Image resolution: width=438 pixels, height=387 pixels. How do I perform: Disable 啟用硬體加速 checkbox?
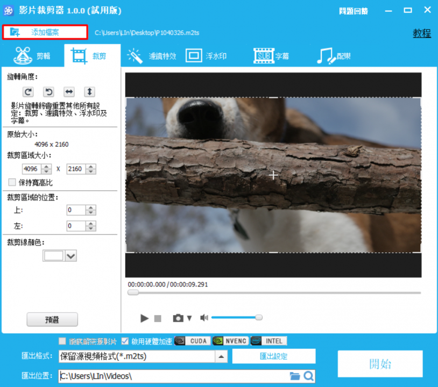tap(125, 341)
